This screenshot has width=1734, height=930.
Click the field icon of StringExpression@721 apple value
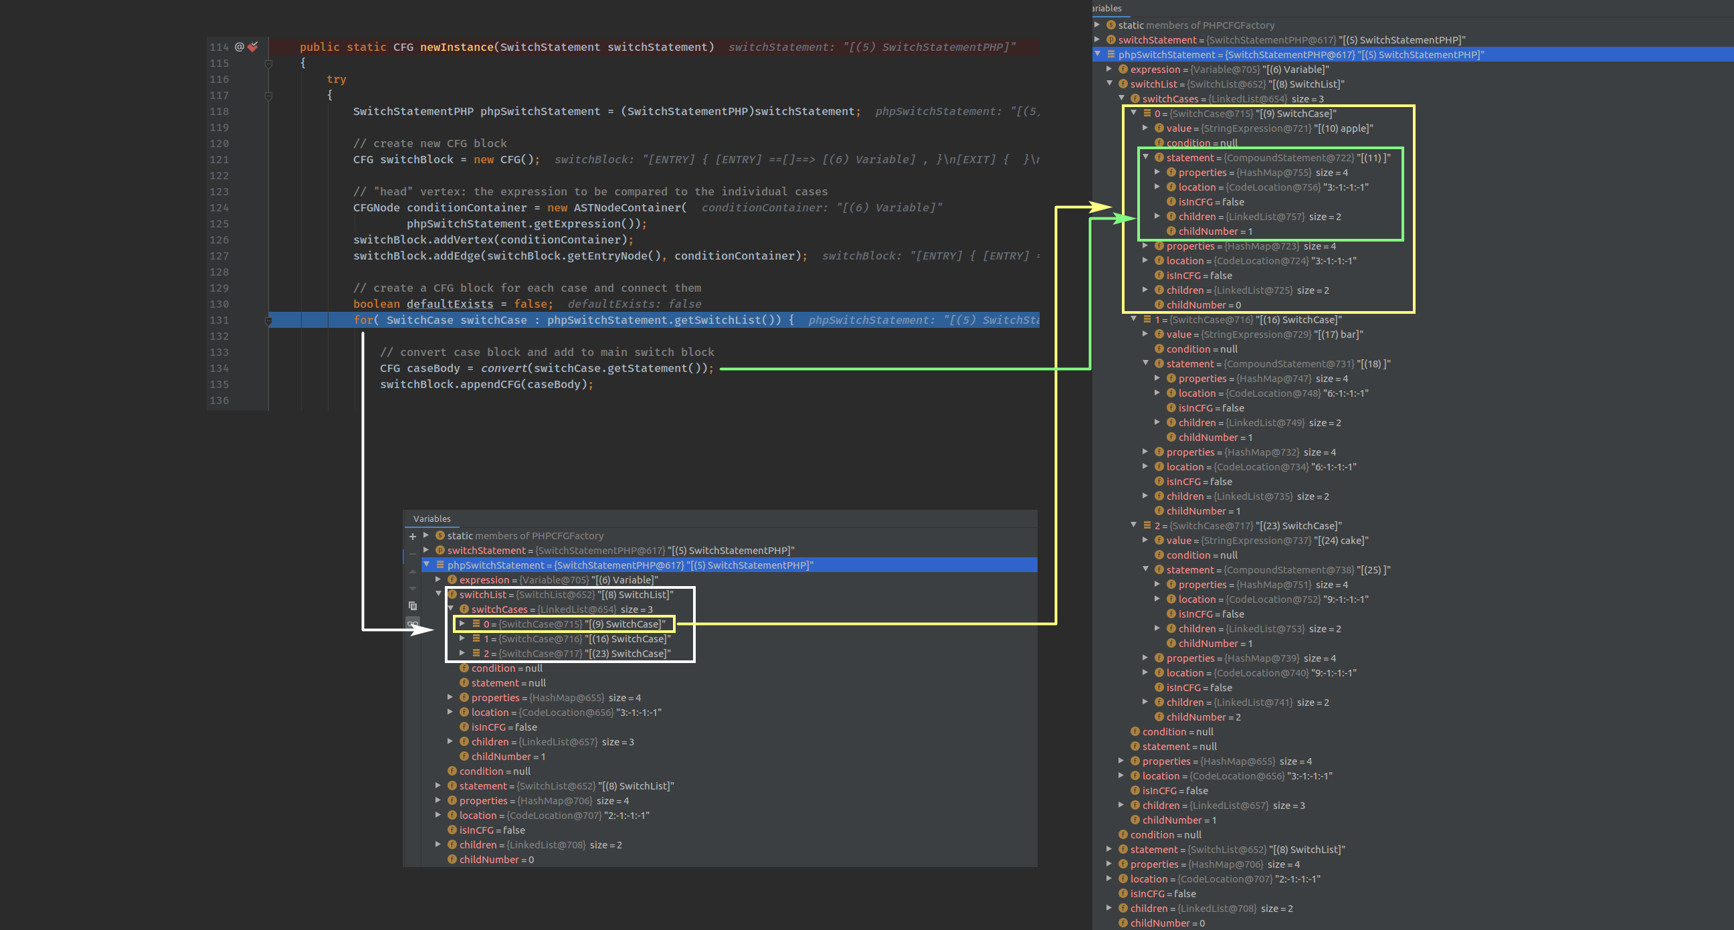[x=1159, y=128]
